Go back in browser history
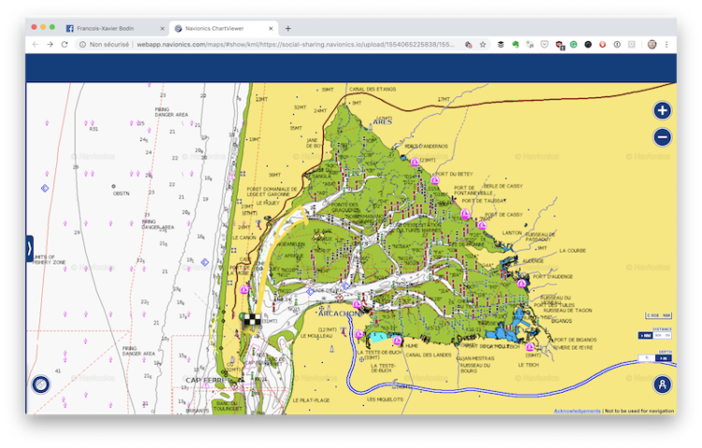Viewport: 702px width, 448px height. pyautogui.click(x=36, y=44)
